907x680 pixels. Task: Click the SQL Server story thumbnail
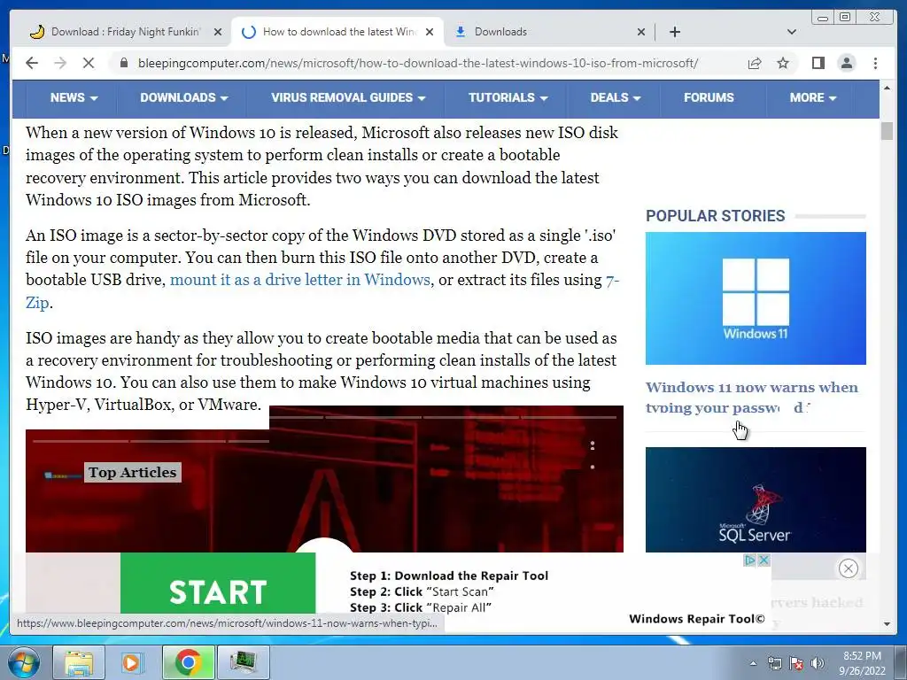pos(756,499)
